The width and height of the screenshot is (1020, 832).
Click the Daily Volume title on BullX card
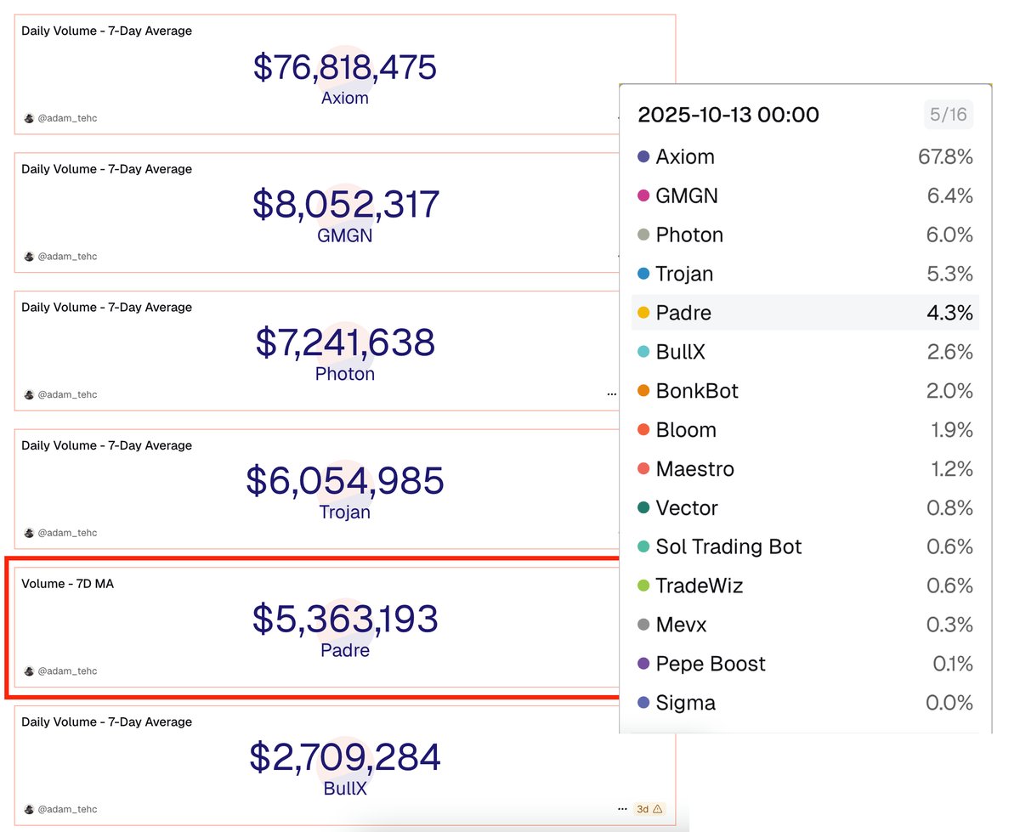coord(106,722)
